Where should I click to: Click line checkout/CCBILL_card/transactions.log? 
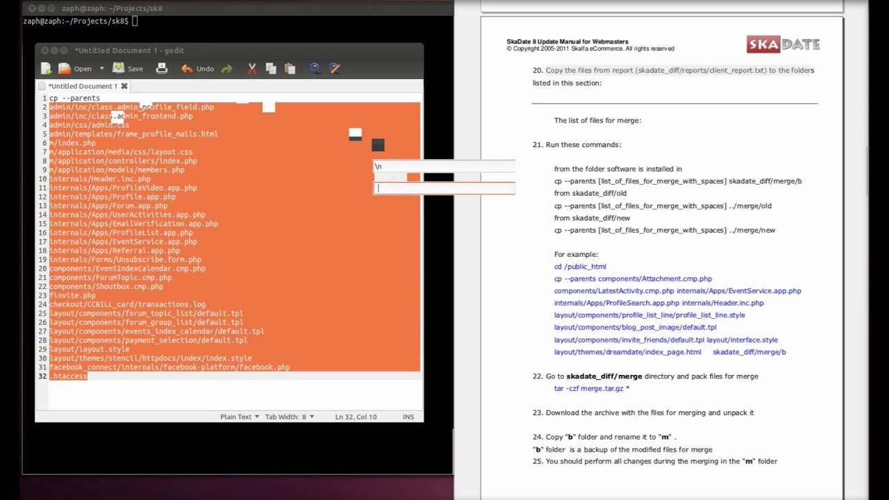pyautogui.click(x=127, y=304)
